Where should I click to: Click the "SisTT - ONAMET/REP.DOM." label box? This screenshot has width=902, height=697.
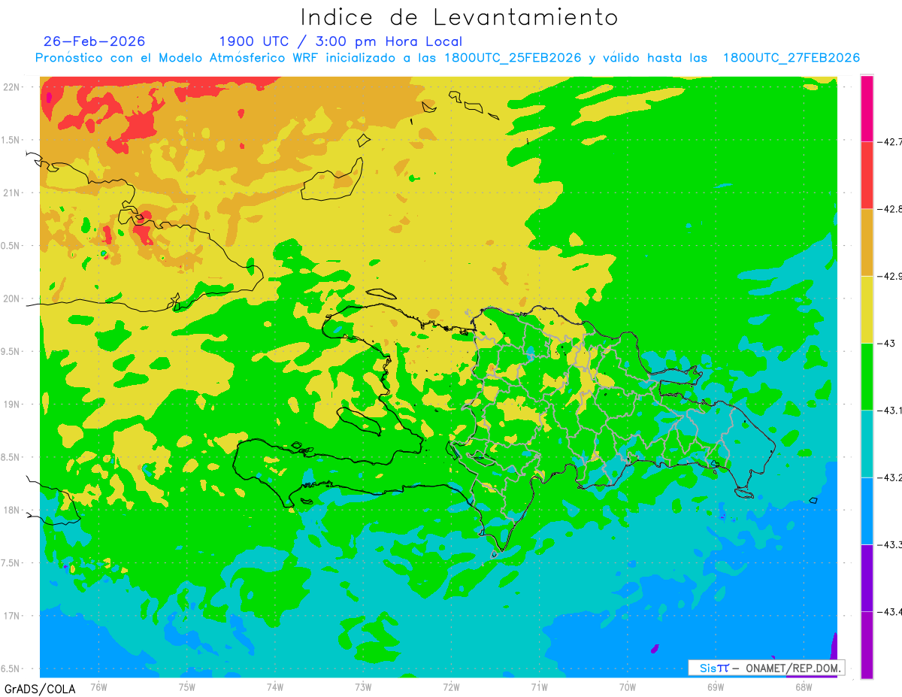pos(767,668)
